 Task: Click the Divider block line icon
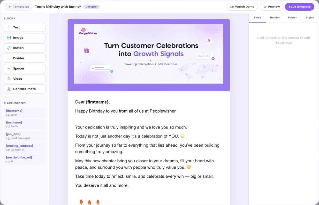coord(9,58)
